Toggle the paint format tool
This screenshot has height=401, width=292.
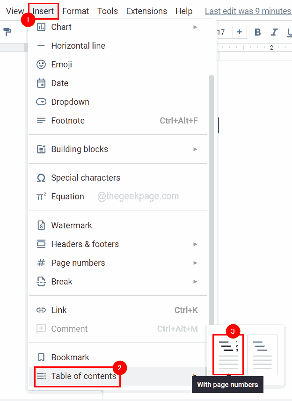[7, 32]
